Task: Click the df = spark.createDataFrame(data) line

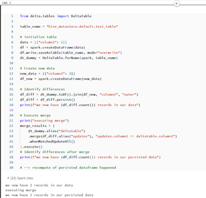Action: [x=53, y=47]
